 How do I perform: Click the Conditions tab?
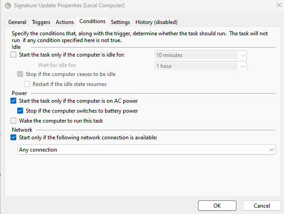pyautogui.click(x=92, y=22)
